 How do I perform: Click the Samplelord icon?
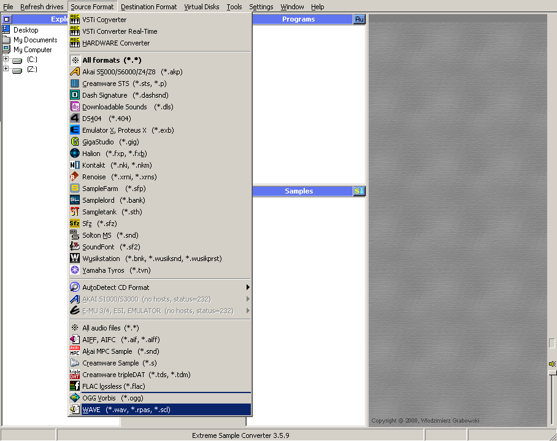75,200
